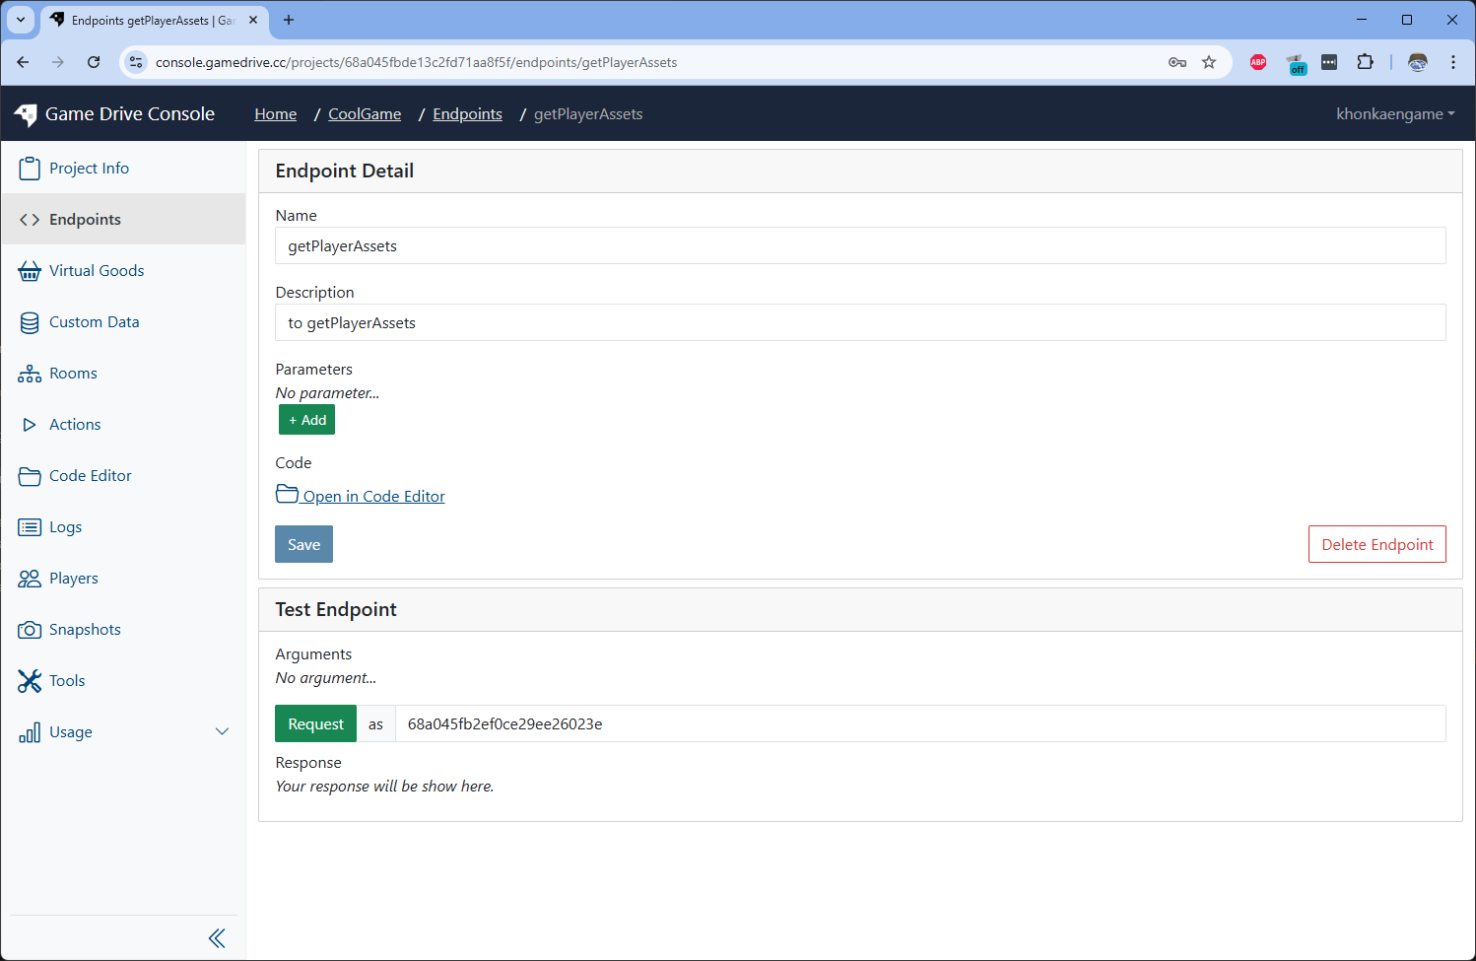Screen dimensions: 1476x961
Task: Navigate to CoolGame via the breadcrumb
Action: click(x=365, y=113)
